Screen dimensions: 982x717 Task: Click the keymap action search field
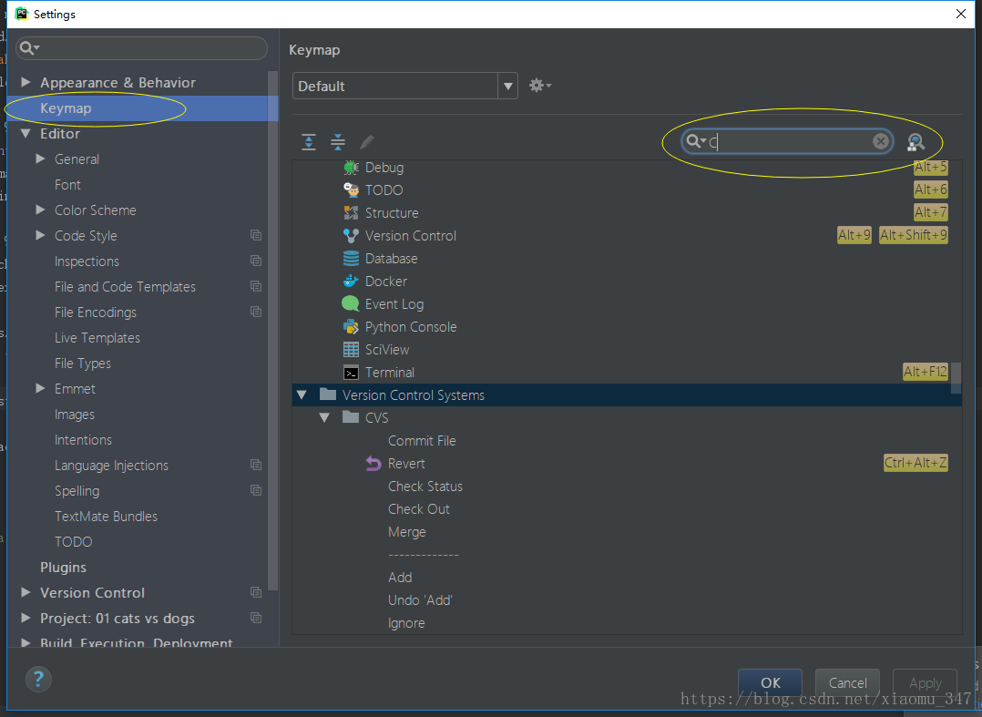pos(787,141)
